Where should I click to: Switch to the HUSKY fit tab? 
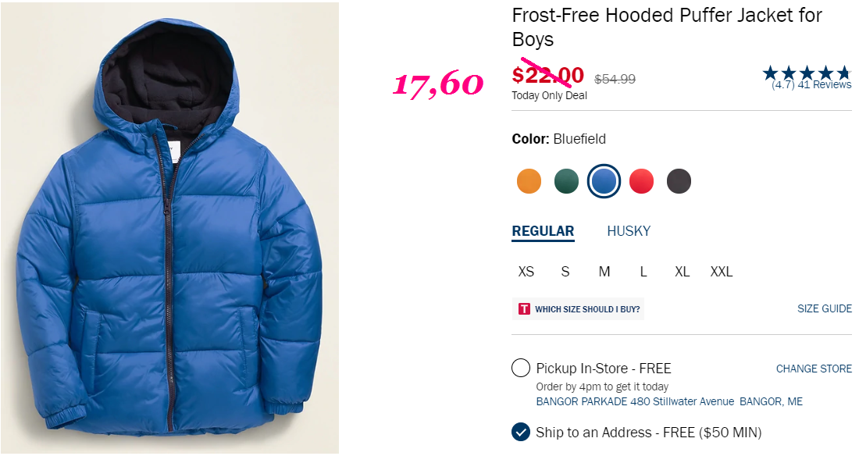click(629, 231)
